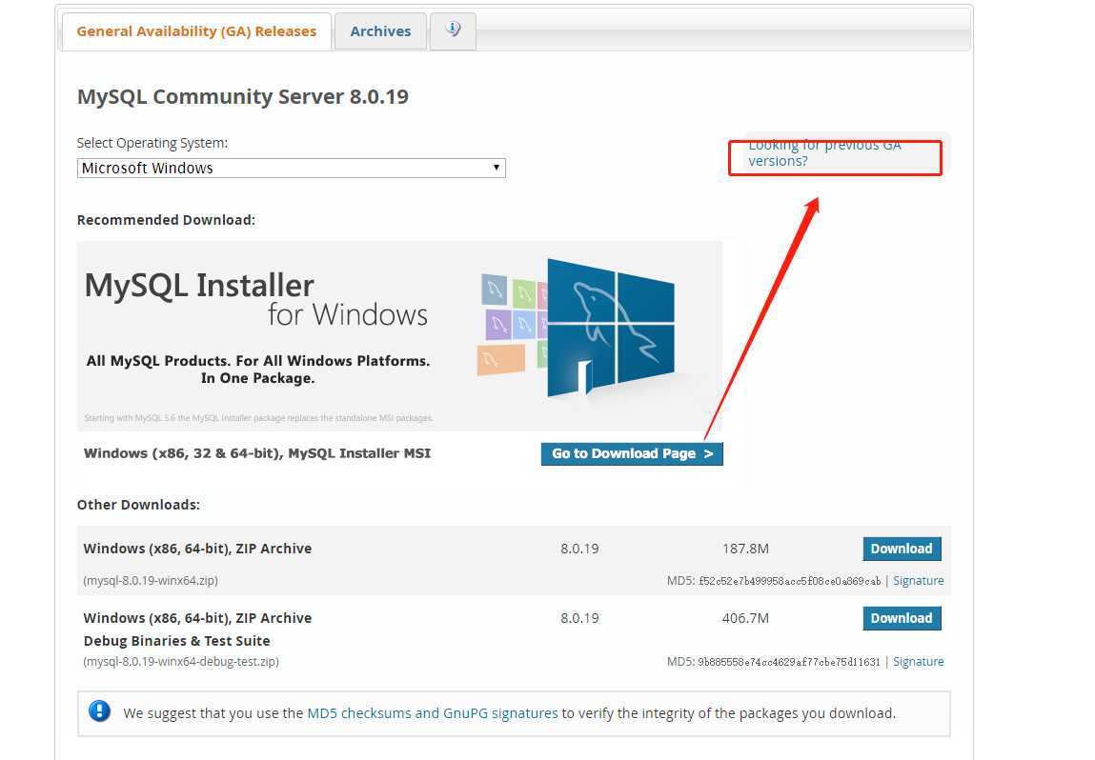Click the MySQL Installer for Windows banner

tap(399, 335)
